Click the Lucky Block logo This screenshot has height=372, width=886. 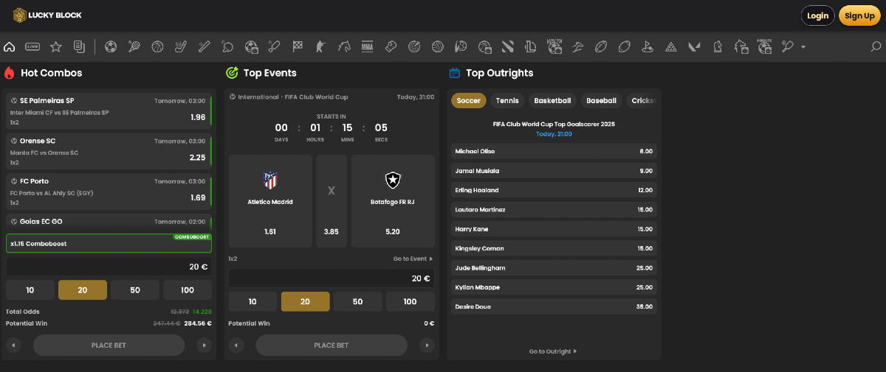pos(47,15)
